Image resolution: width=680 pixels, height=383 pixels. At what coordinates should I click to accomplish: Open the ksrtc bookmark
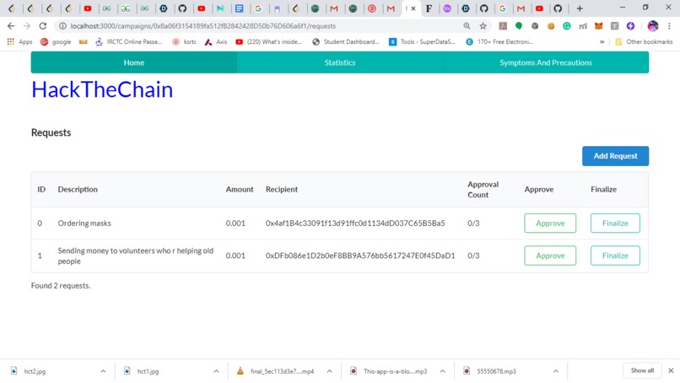(184, 41)
